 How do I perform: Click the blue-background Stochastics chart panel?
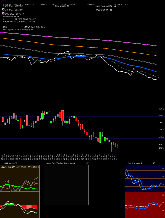[145, 178]
